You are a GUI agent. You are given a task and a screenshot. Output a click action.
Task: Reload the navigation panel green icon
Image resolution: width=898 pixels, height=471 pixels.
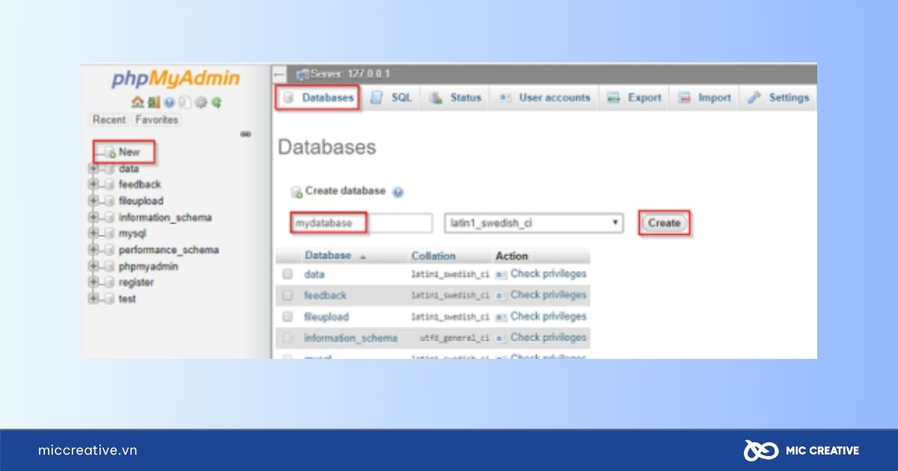coord(216,102)
